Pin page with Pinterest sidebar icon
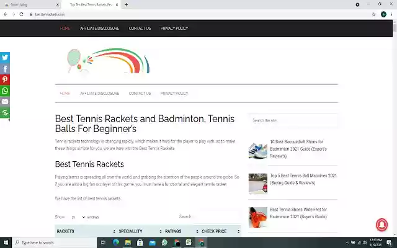This screenshot has height=248, width=397. [5, 80]
